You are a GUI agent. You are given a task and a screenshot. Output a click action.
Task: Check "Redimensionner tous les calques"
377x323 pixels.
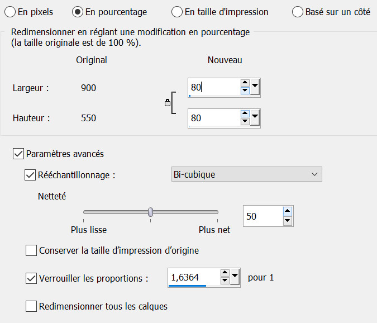pos(31,306)
